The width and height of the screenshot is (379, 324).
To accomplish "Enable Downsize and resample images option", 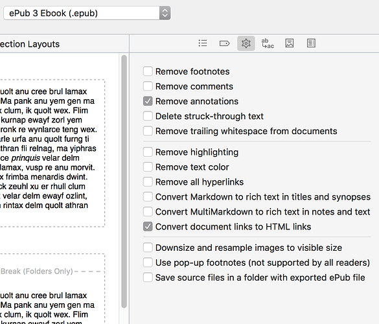I will [148, 248].
